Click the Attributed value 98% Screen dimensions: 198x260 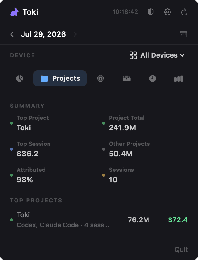click(25, 180)
